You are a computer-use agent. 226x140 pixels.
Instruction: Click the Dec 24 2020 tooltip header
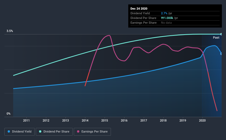(x=139, y=9)
